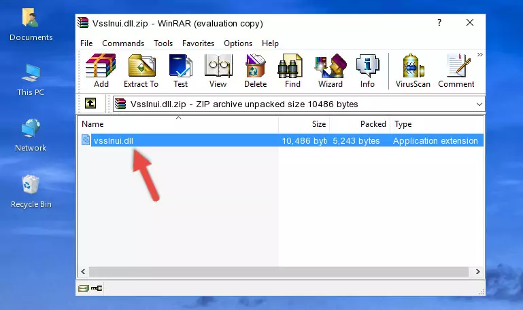Show archive Info

click(367, 71)
